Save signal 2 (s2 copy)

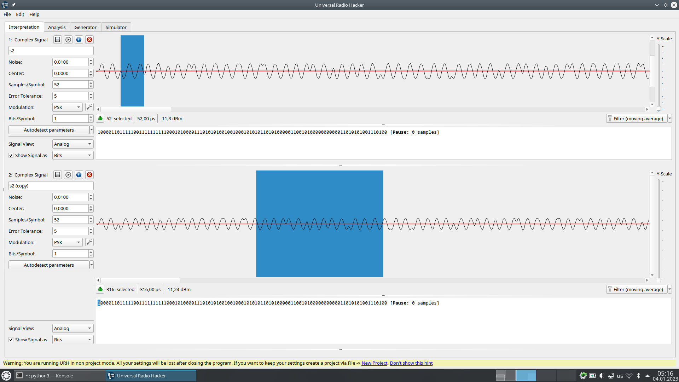pyautogui.click(x=58, y=175)
